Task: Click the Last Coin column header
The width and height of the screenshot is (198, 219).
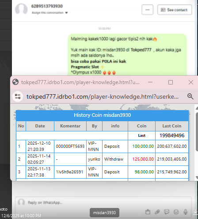Action: 172,126
